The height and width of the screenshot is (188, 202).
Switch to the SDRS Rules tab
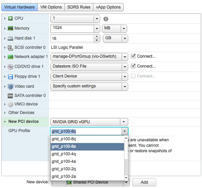click(x=79, y=7)
